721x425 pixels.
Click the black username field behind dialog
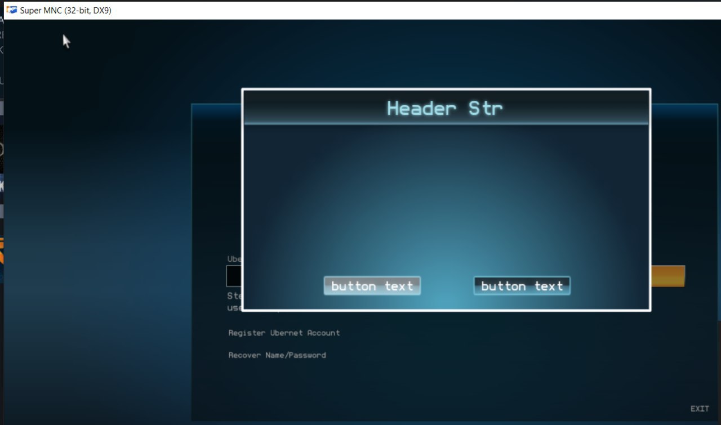click(234, 276)
